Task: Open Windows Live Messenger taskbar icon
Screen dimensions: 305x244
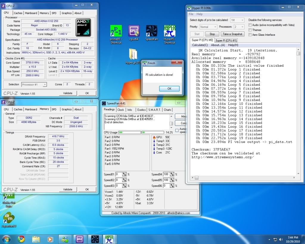Action: point(65,239)
